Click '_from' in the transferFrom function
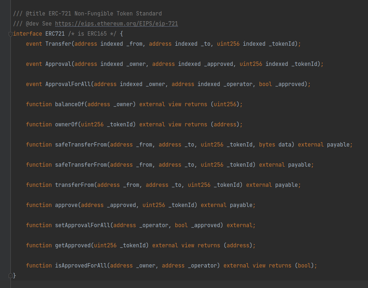 131,185
